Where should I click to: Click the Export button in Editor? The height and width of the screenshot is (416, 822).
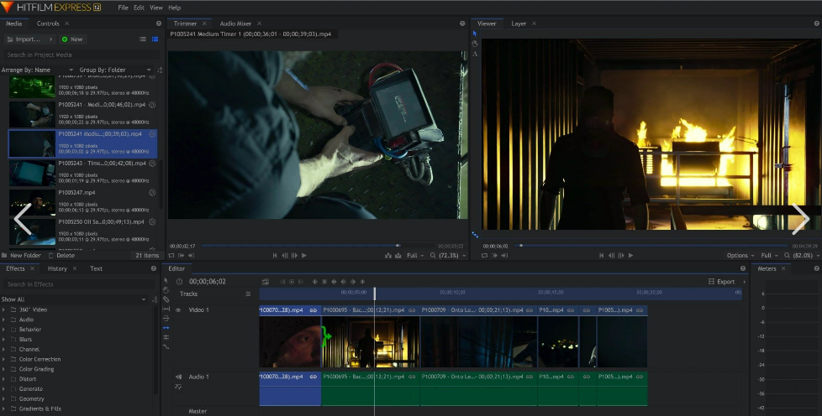coord(721,282)
